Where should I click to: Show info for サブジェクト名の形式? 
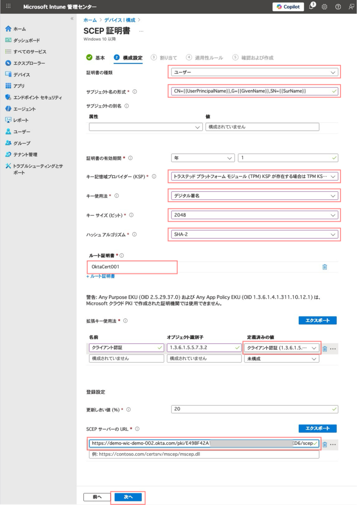point(135,92)
